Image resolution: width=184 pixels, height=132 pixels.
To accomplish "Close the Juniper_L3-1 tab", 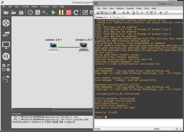I will tap(111, 17).
